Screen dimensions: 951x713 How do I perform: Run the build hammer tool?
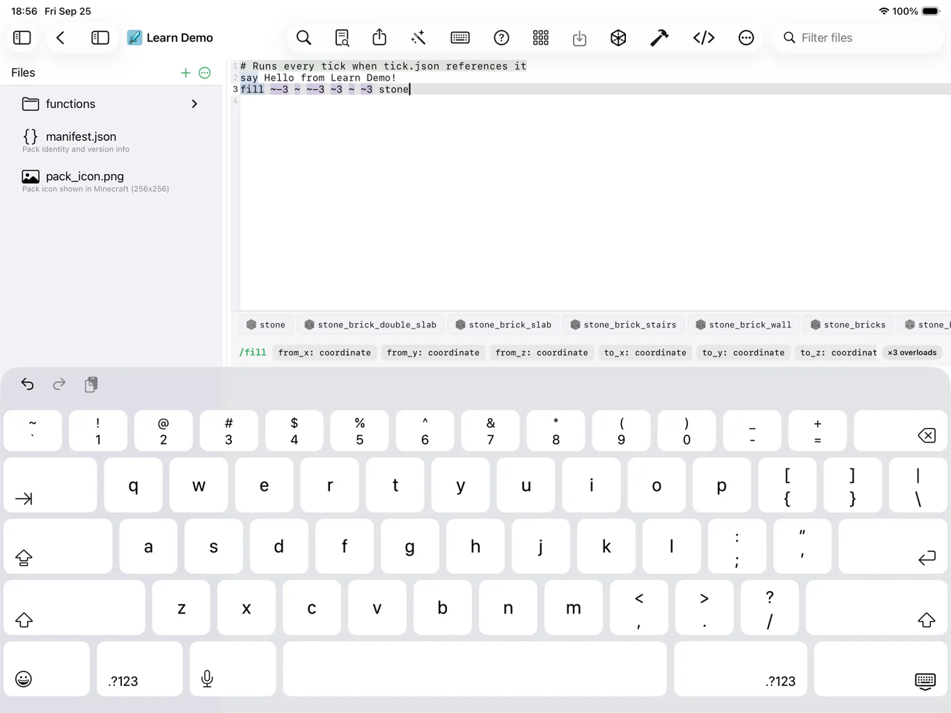pos(659,37)
